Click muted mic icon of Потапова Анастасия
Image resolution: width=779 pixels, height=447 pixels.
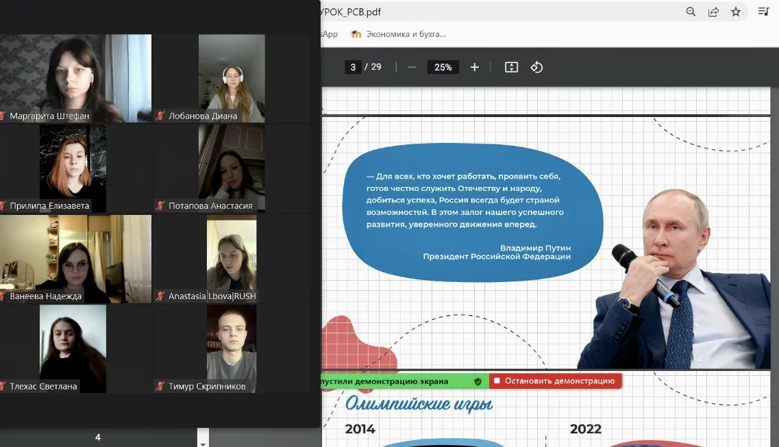coord(160,206)
